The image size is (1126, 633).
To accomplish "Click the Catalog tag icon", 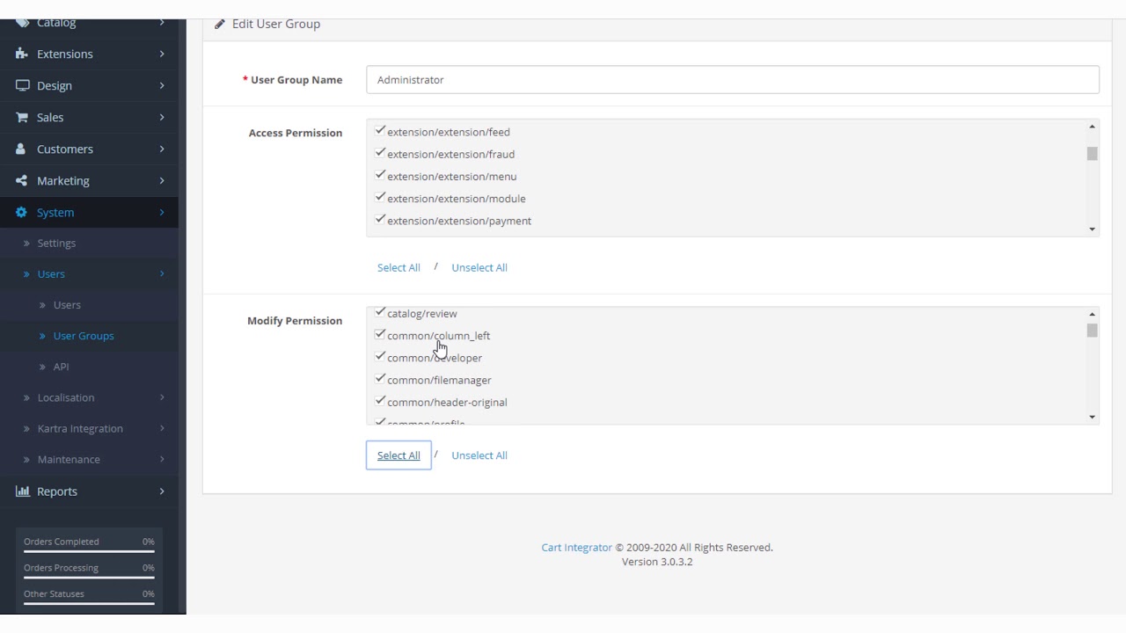I will coord(22,23).
